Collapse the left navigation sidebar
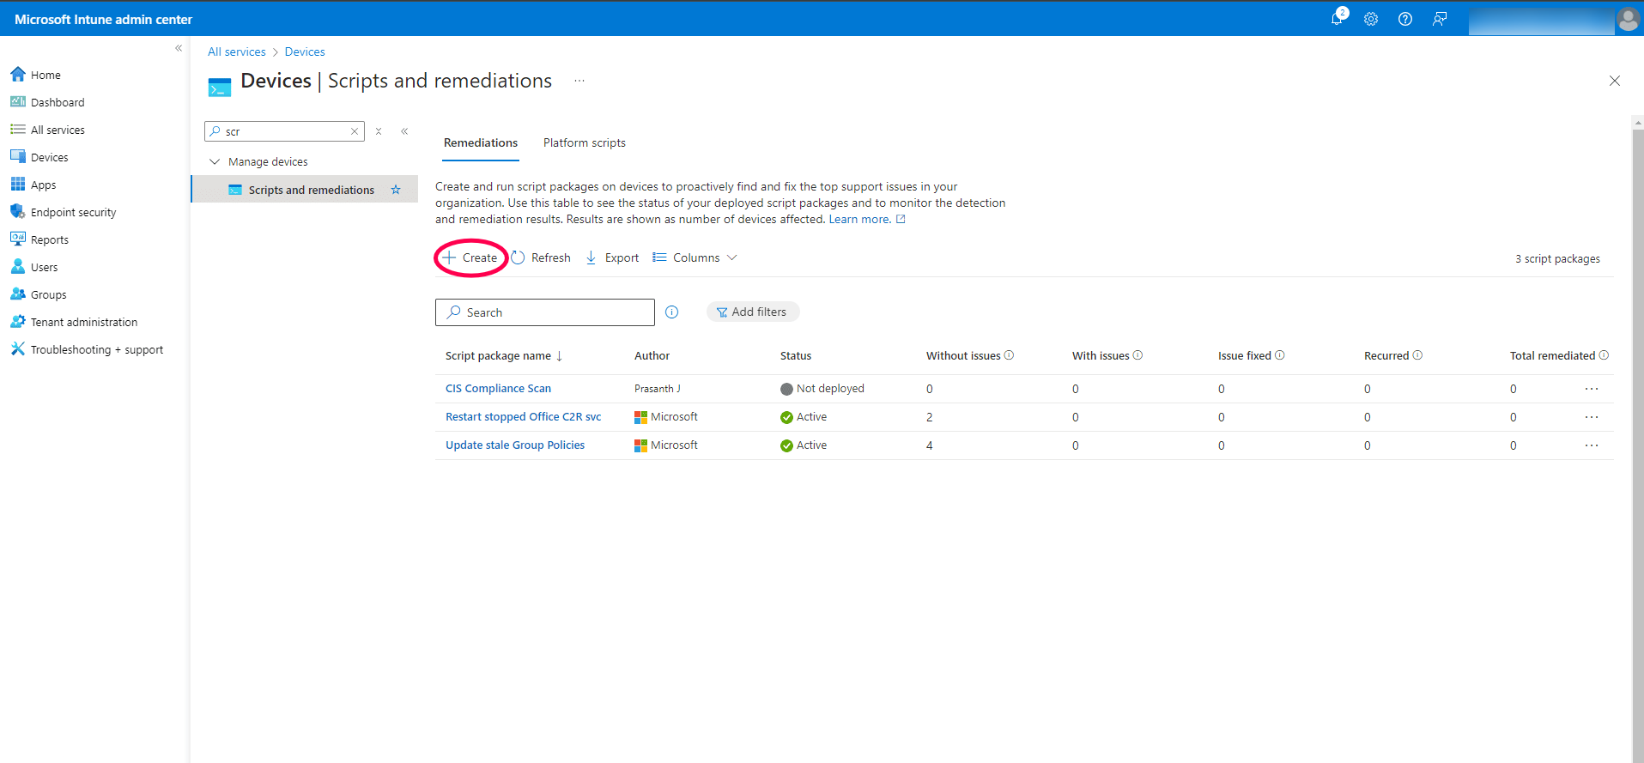1644x763 pixels. point(179,48)
